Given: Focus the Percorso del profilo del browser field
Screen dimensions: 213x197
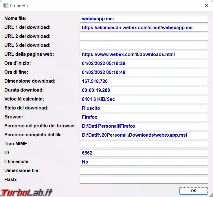Looking at the screenshot, I should (144, 126).
